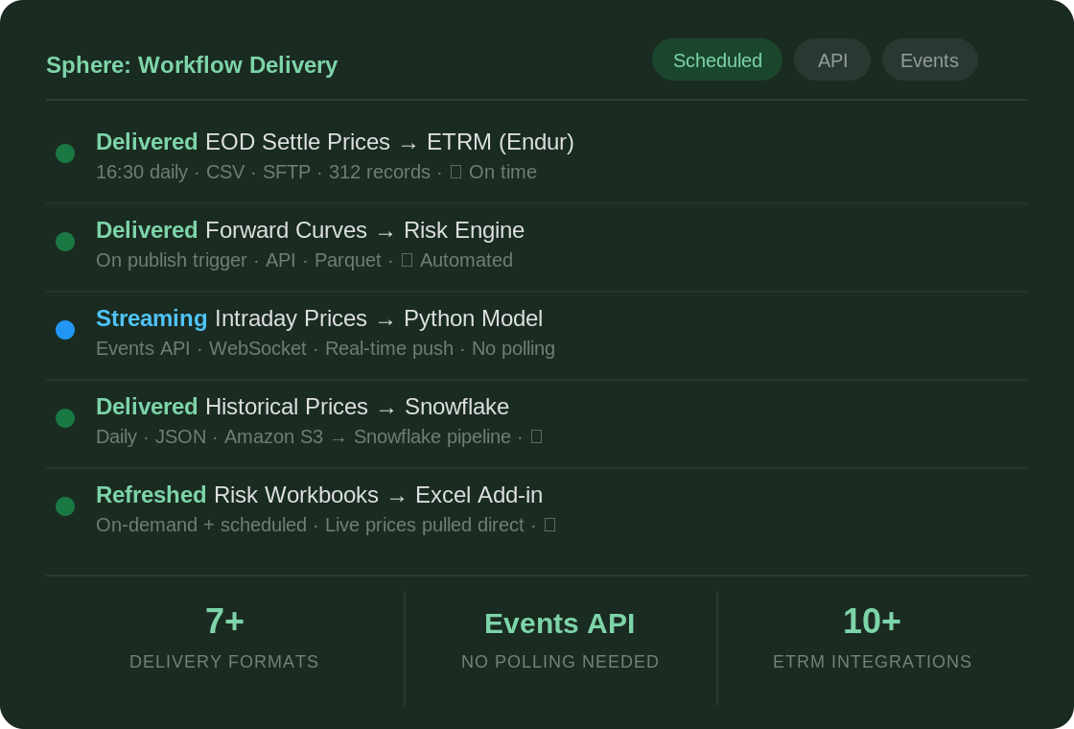The width and height of the screenshot is (1074, 729).
Task: Click green status dot for Forward Curves
Action: pyautogui.click(x=65, y=242)
